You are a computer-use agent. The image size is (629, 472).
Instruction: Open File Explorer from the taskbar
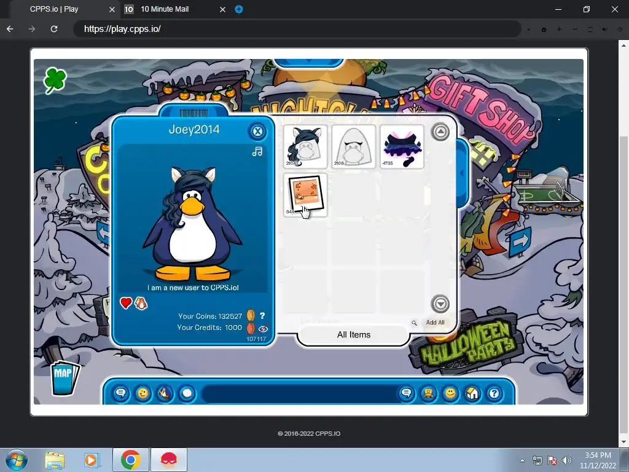pos(55,460)
